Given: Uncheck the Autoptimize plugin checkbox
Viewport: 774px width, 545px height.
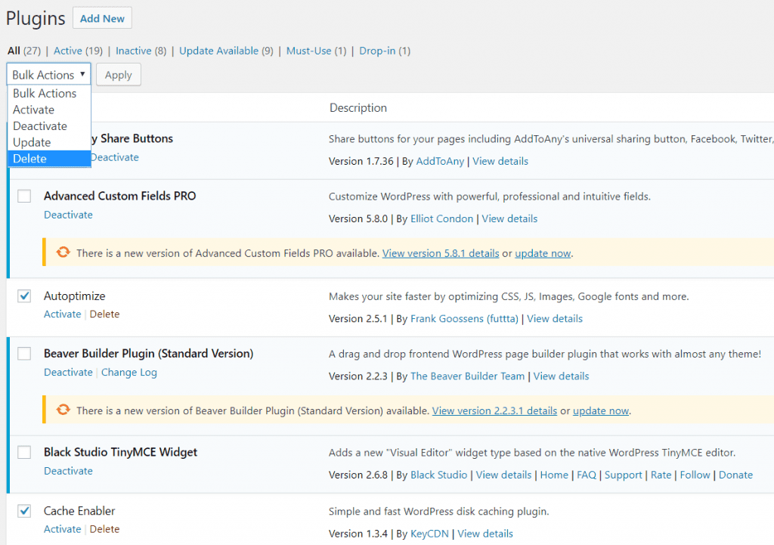Looking at the screenshot, I should pos(24,296).
